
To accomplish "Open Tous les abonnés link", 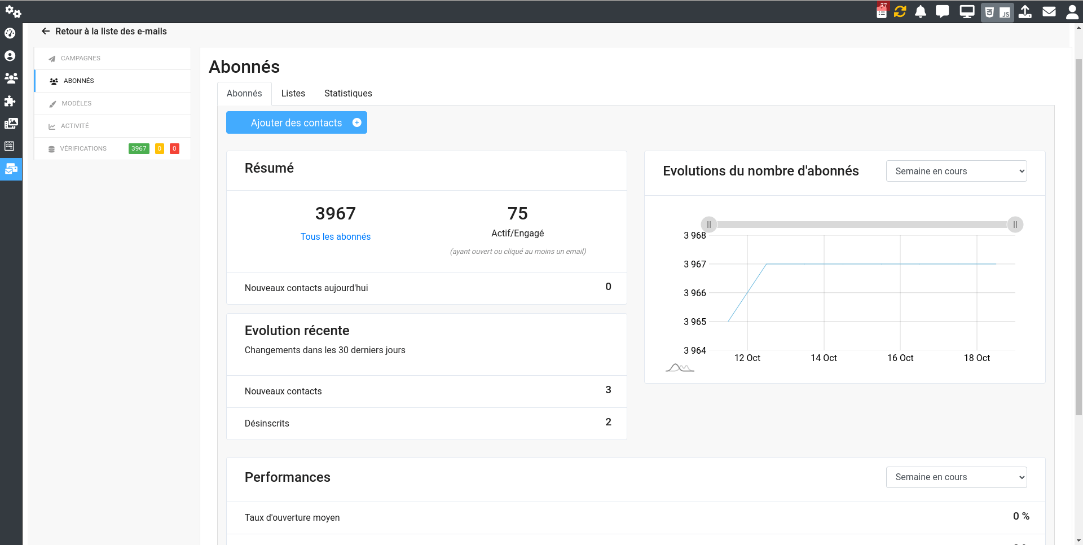I will (x=336, y=236).
